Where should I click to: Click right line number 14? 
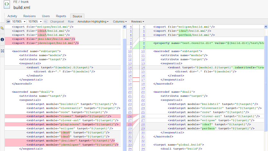(143, 67)
